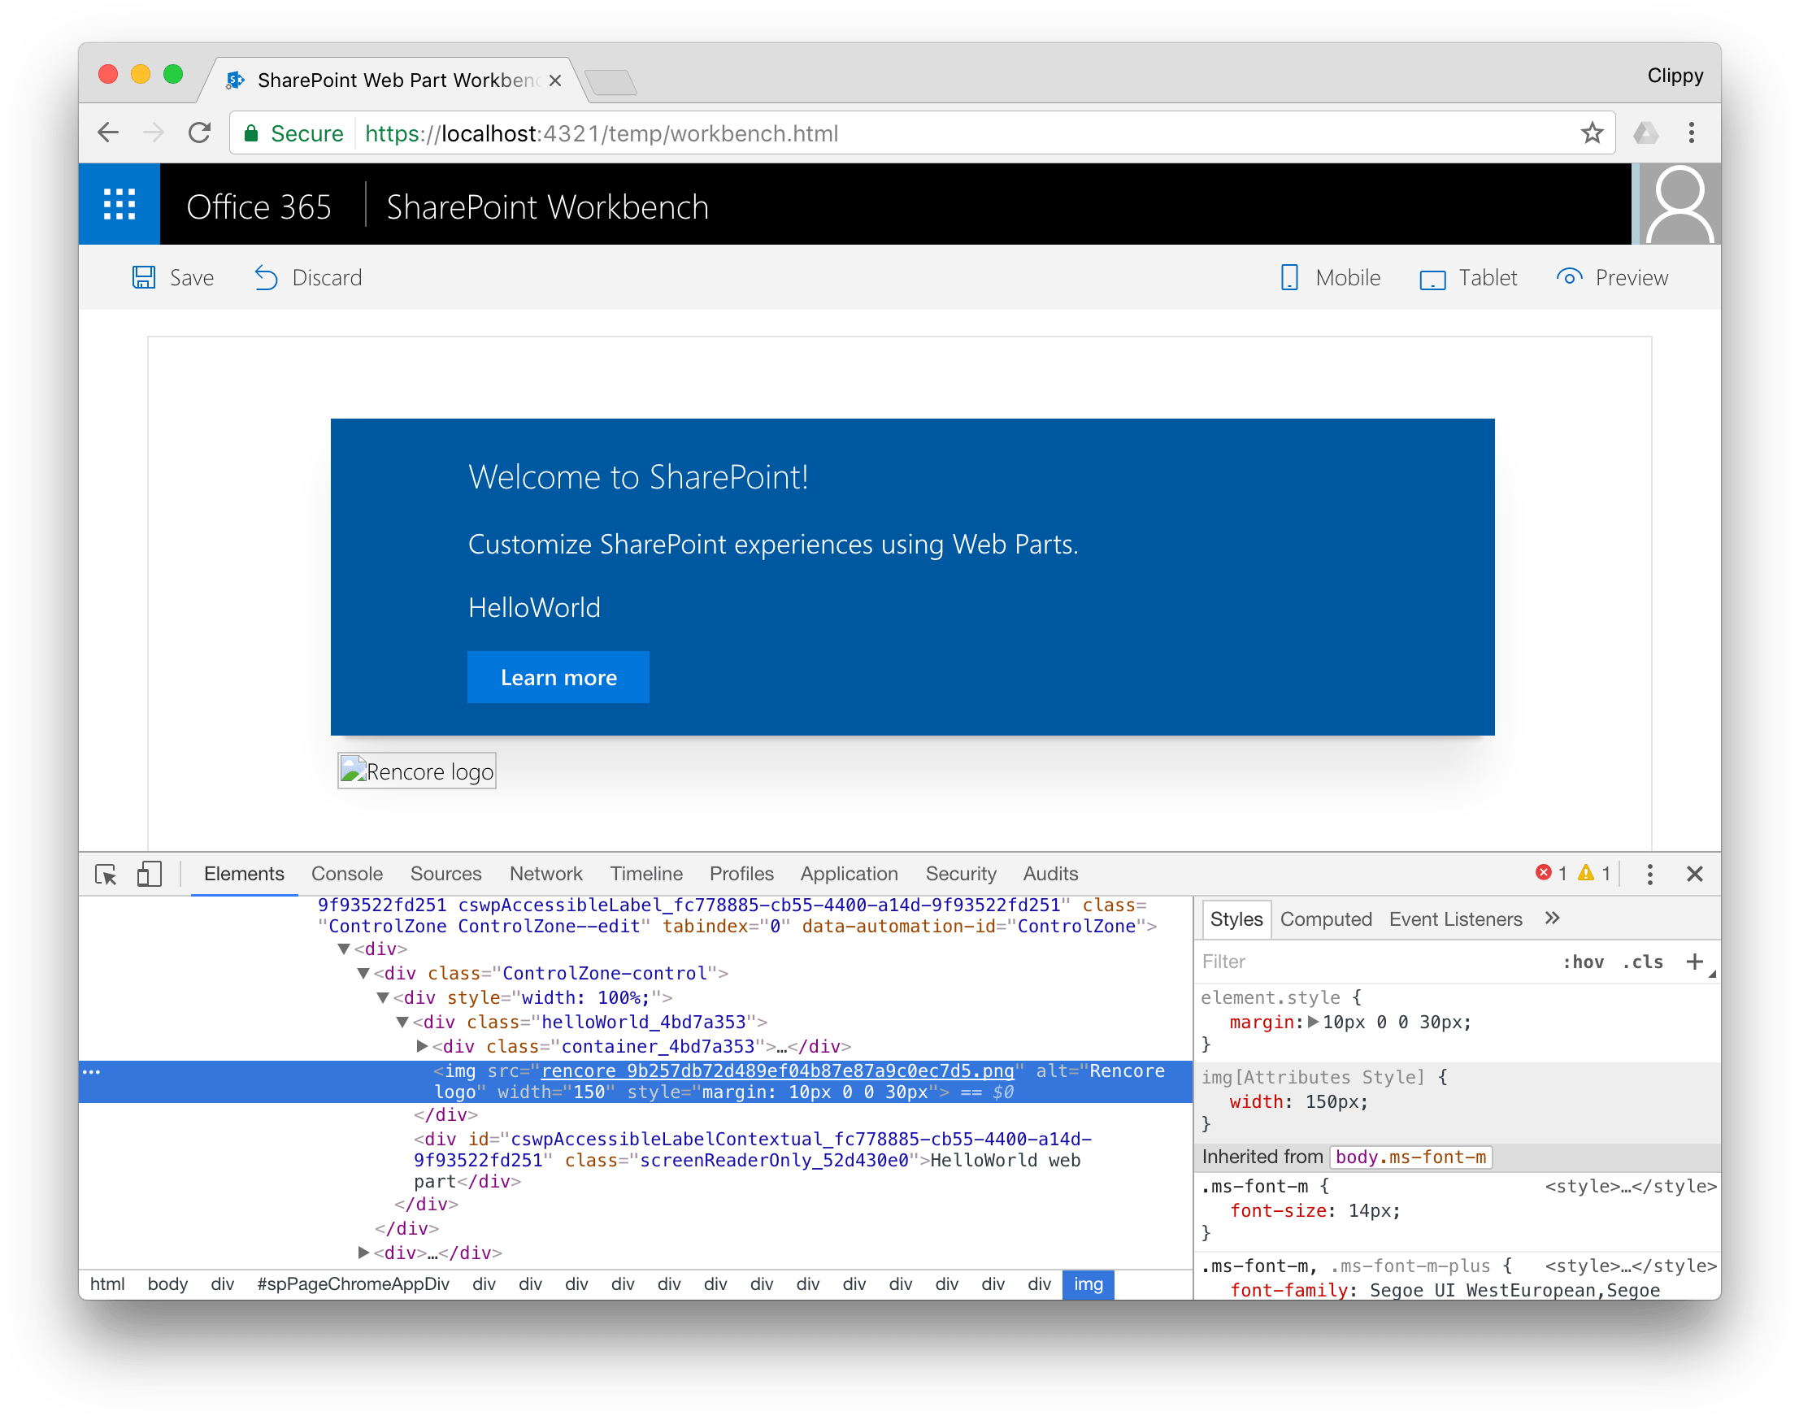The height and width of the screenshot is (1420, 1799).
Task: Click the red error counter badge in DevTools
Action: click(x=1545, y=873)
